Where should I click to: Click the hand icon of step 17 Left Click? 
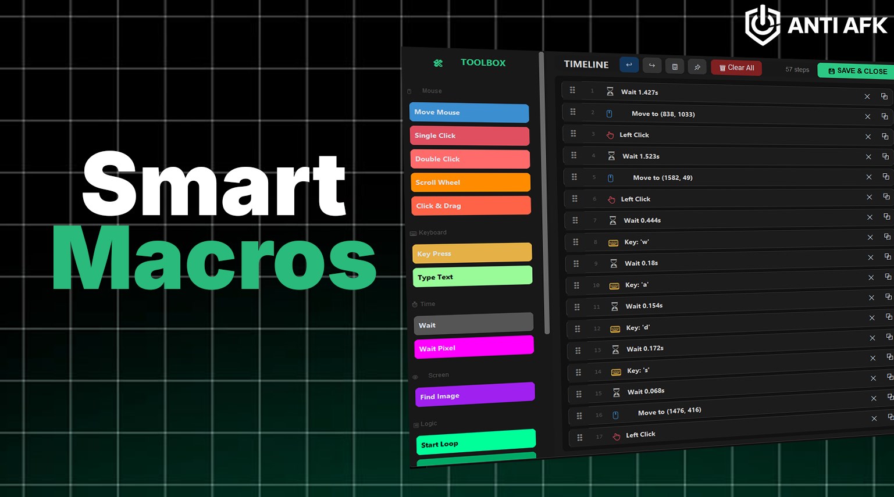point(617,437)
